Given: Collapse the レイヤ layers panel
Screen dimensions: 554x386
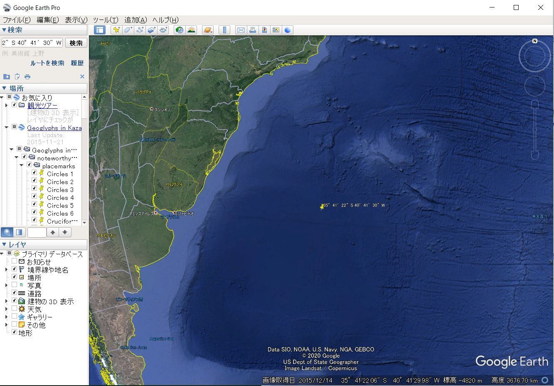Looking at the screenshot, I should 4,244.
